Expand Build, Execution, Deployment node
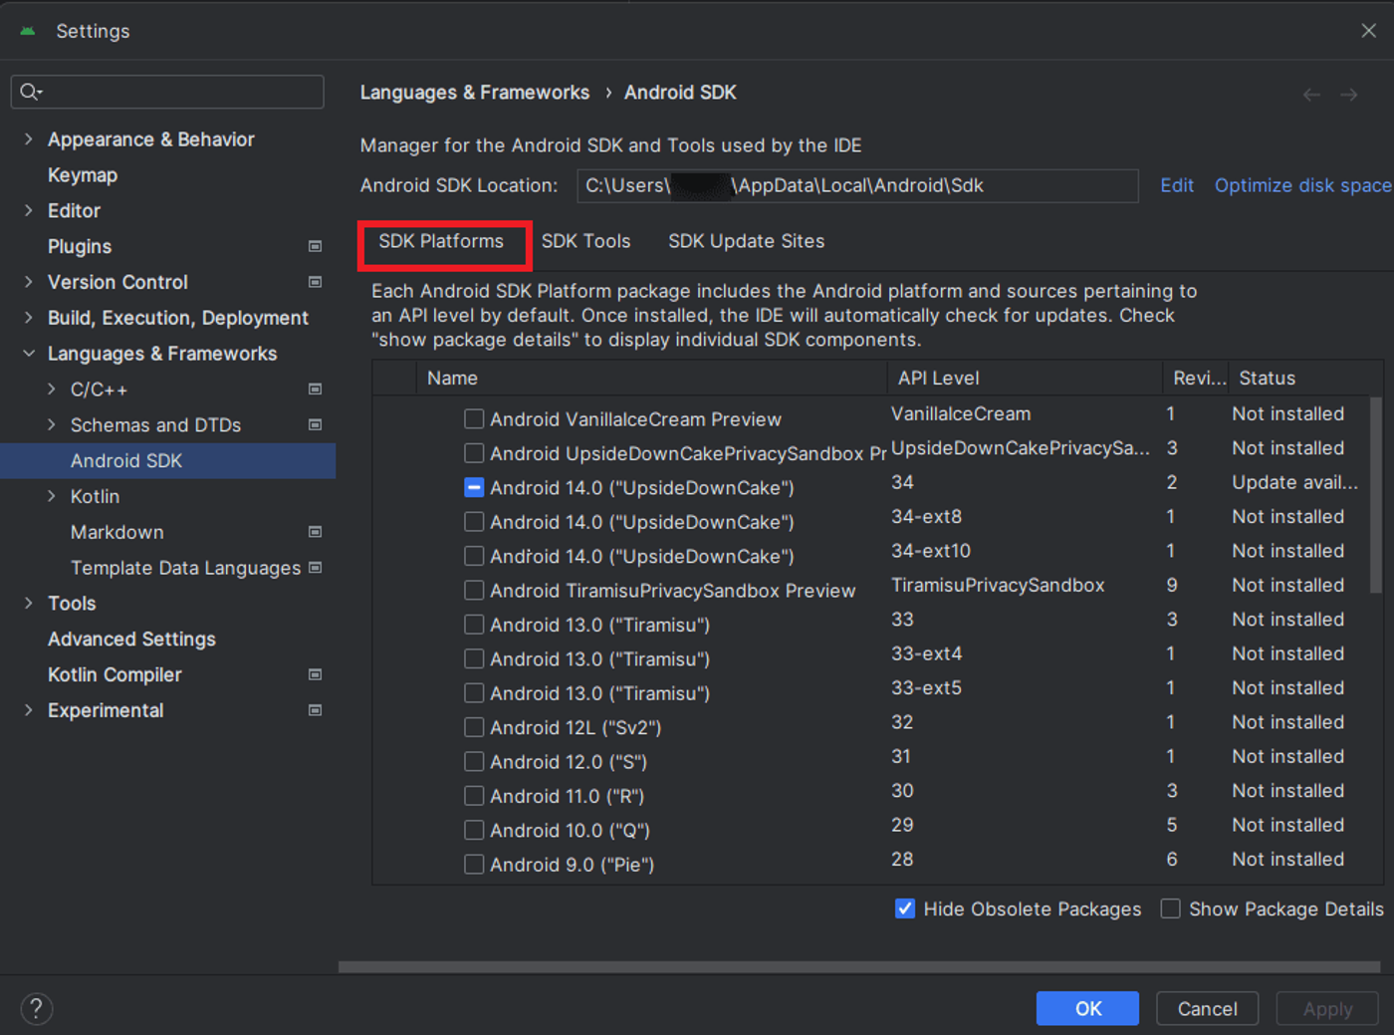 point(28,318)
